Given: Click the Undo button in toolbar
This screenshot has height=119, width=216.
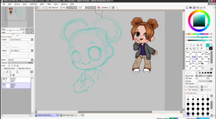Looking at the screenshot, I should (36, 8).
